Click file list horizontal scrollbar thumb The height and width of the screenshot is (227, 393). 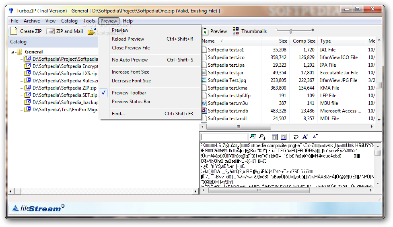239,127
